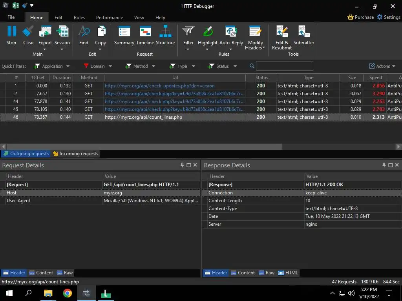Image resolution: width=402 pixels, height=301 pixels.
Task: Open Windows Start menu
Action: click(9, 293)
